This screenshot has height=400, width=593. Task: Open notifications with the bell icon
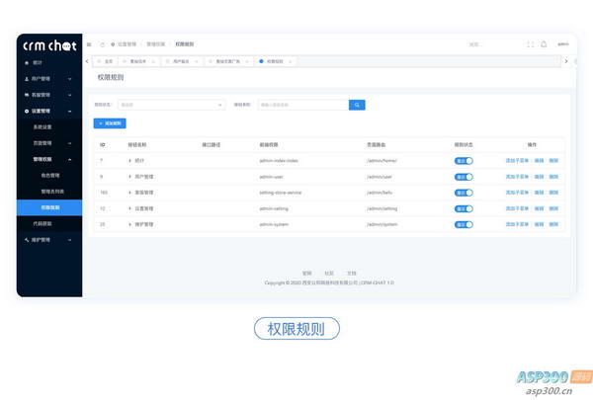544,44
